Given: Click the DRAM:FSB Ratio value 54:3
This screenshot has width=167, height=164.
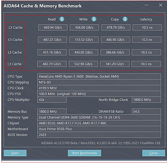Looking at the screenshot, I should pyautogui.click(x=146, y=112).
